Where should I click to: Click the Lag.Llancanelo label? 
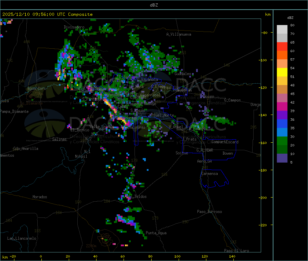click(22, 238)
